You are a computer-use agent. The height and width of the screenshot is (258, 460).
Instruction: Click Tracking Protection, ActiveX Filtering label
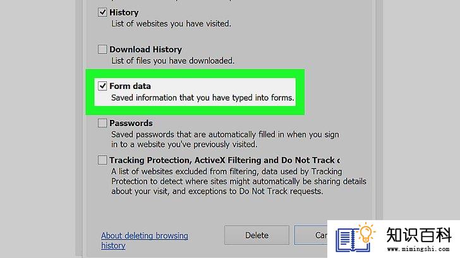(x=224, y=160)
